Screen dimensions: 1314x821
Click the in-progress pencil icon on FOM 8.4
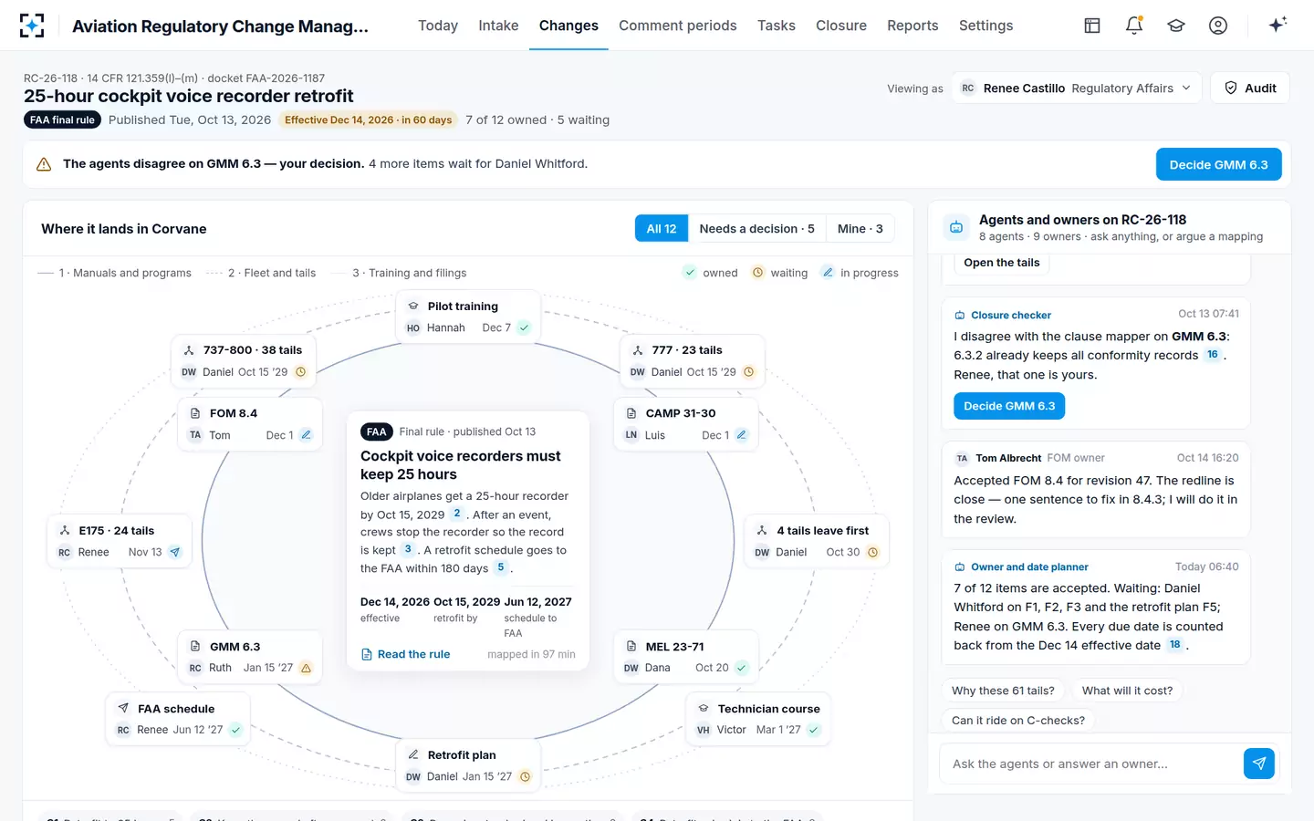pyautogui.click(x=306, y=435)
